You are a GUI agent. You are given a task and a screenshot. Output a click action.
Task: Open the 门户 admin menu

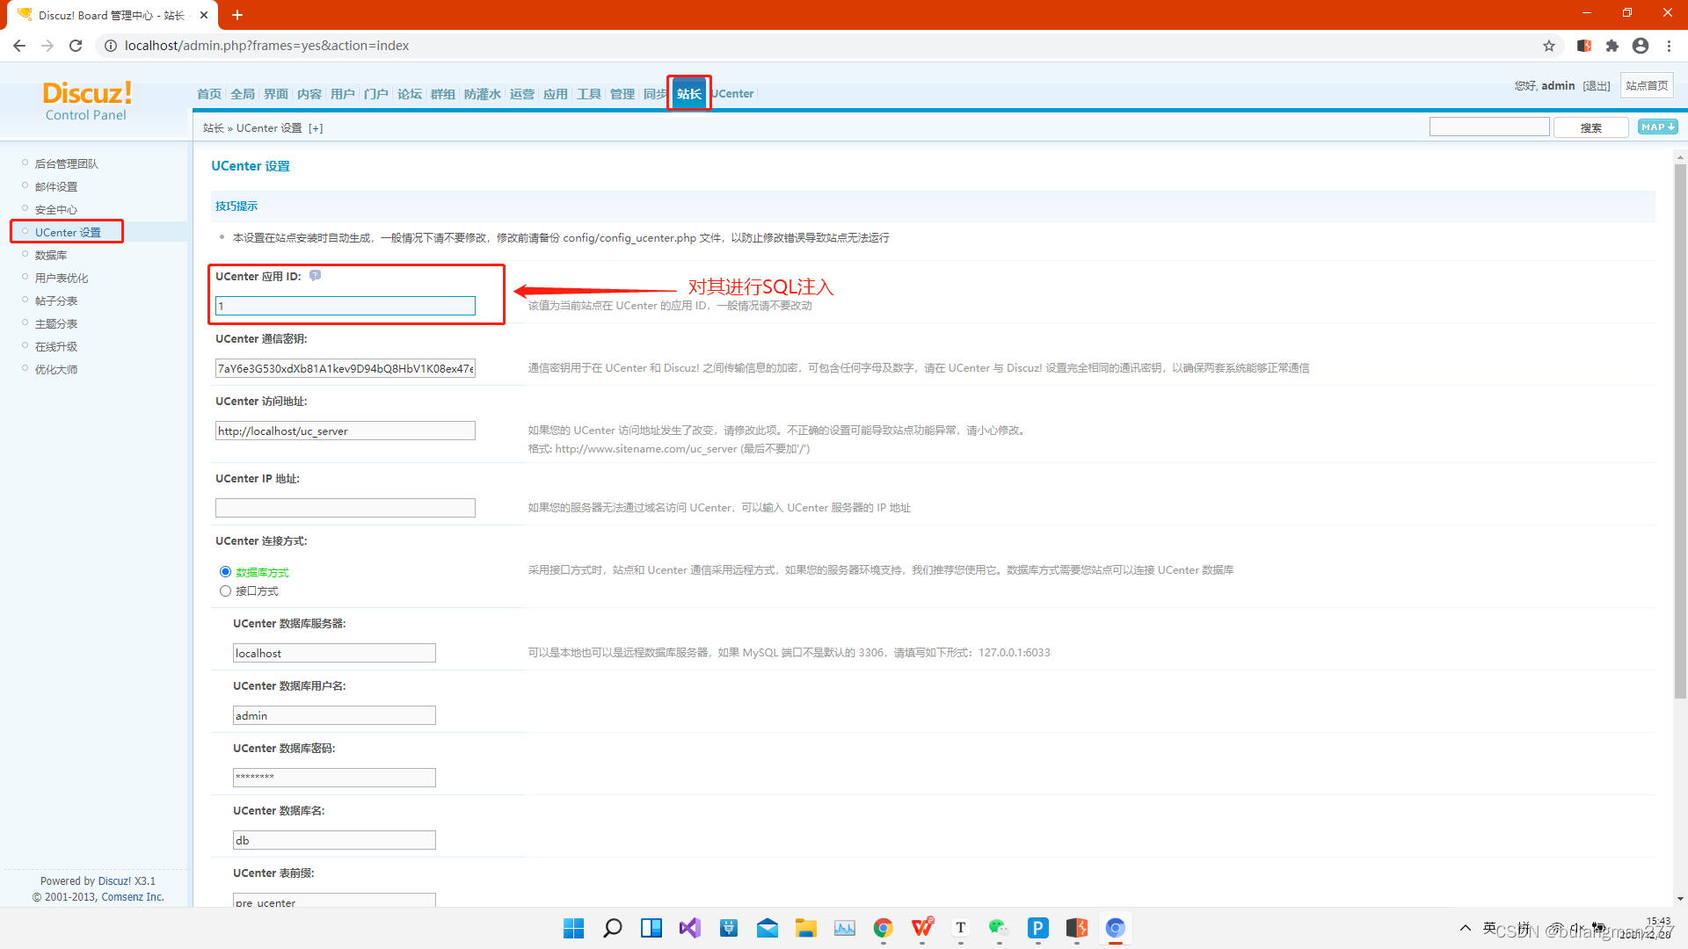(376, 94)
